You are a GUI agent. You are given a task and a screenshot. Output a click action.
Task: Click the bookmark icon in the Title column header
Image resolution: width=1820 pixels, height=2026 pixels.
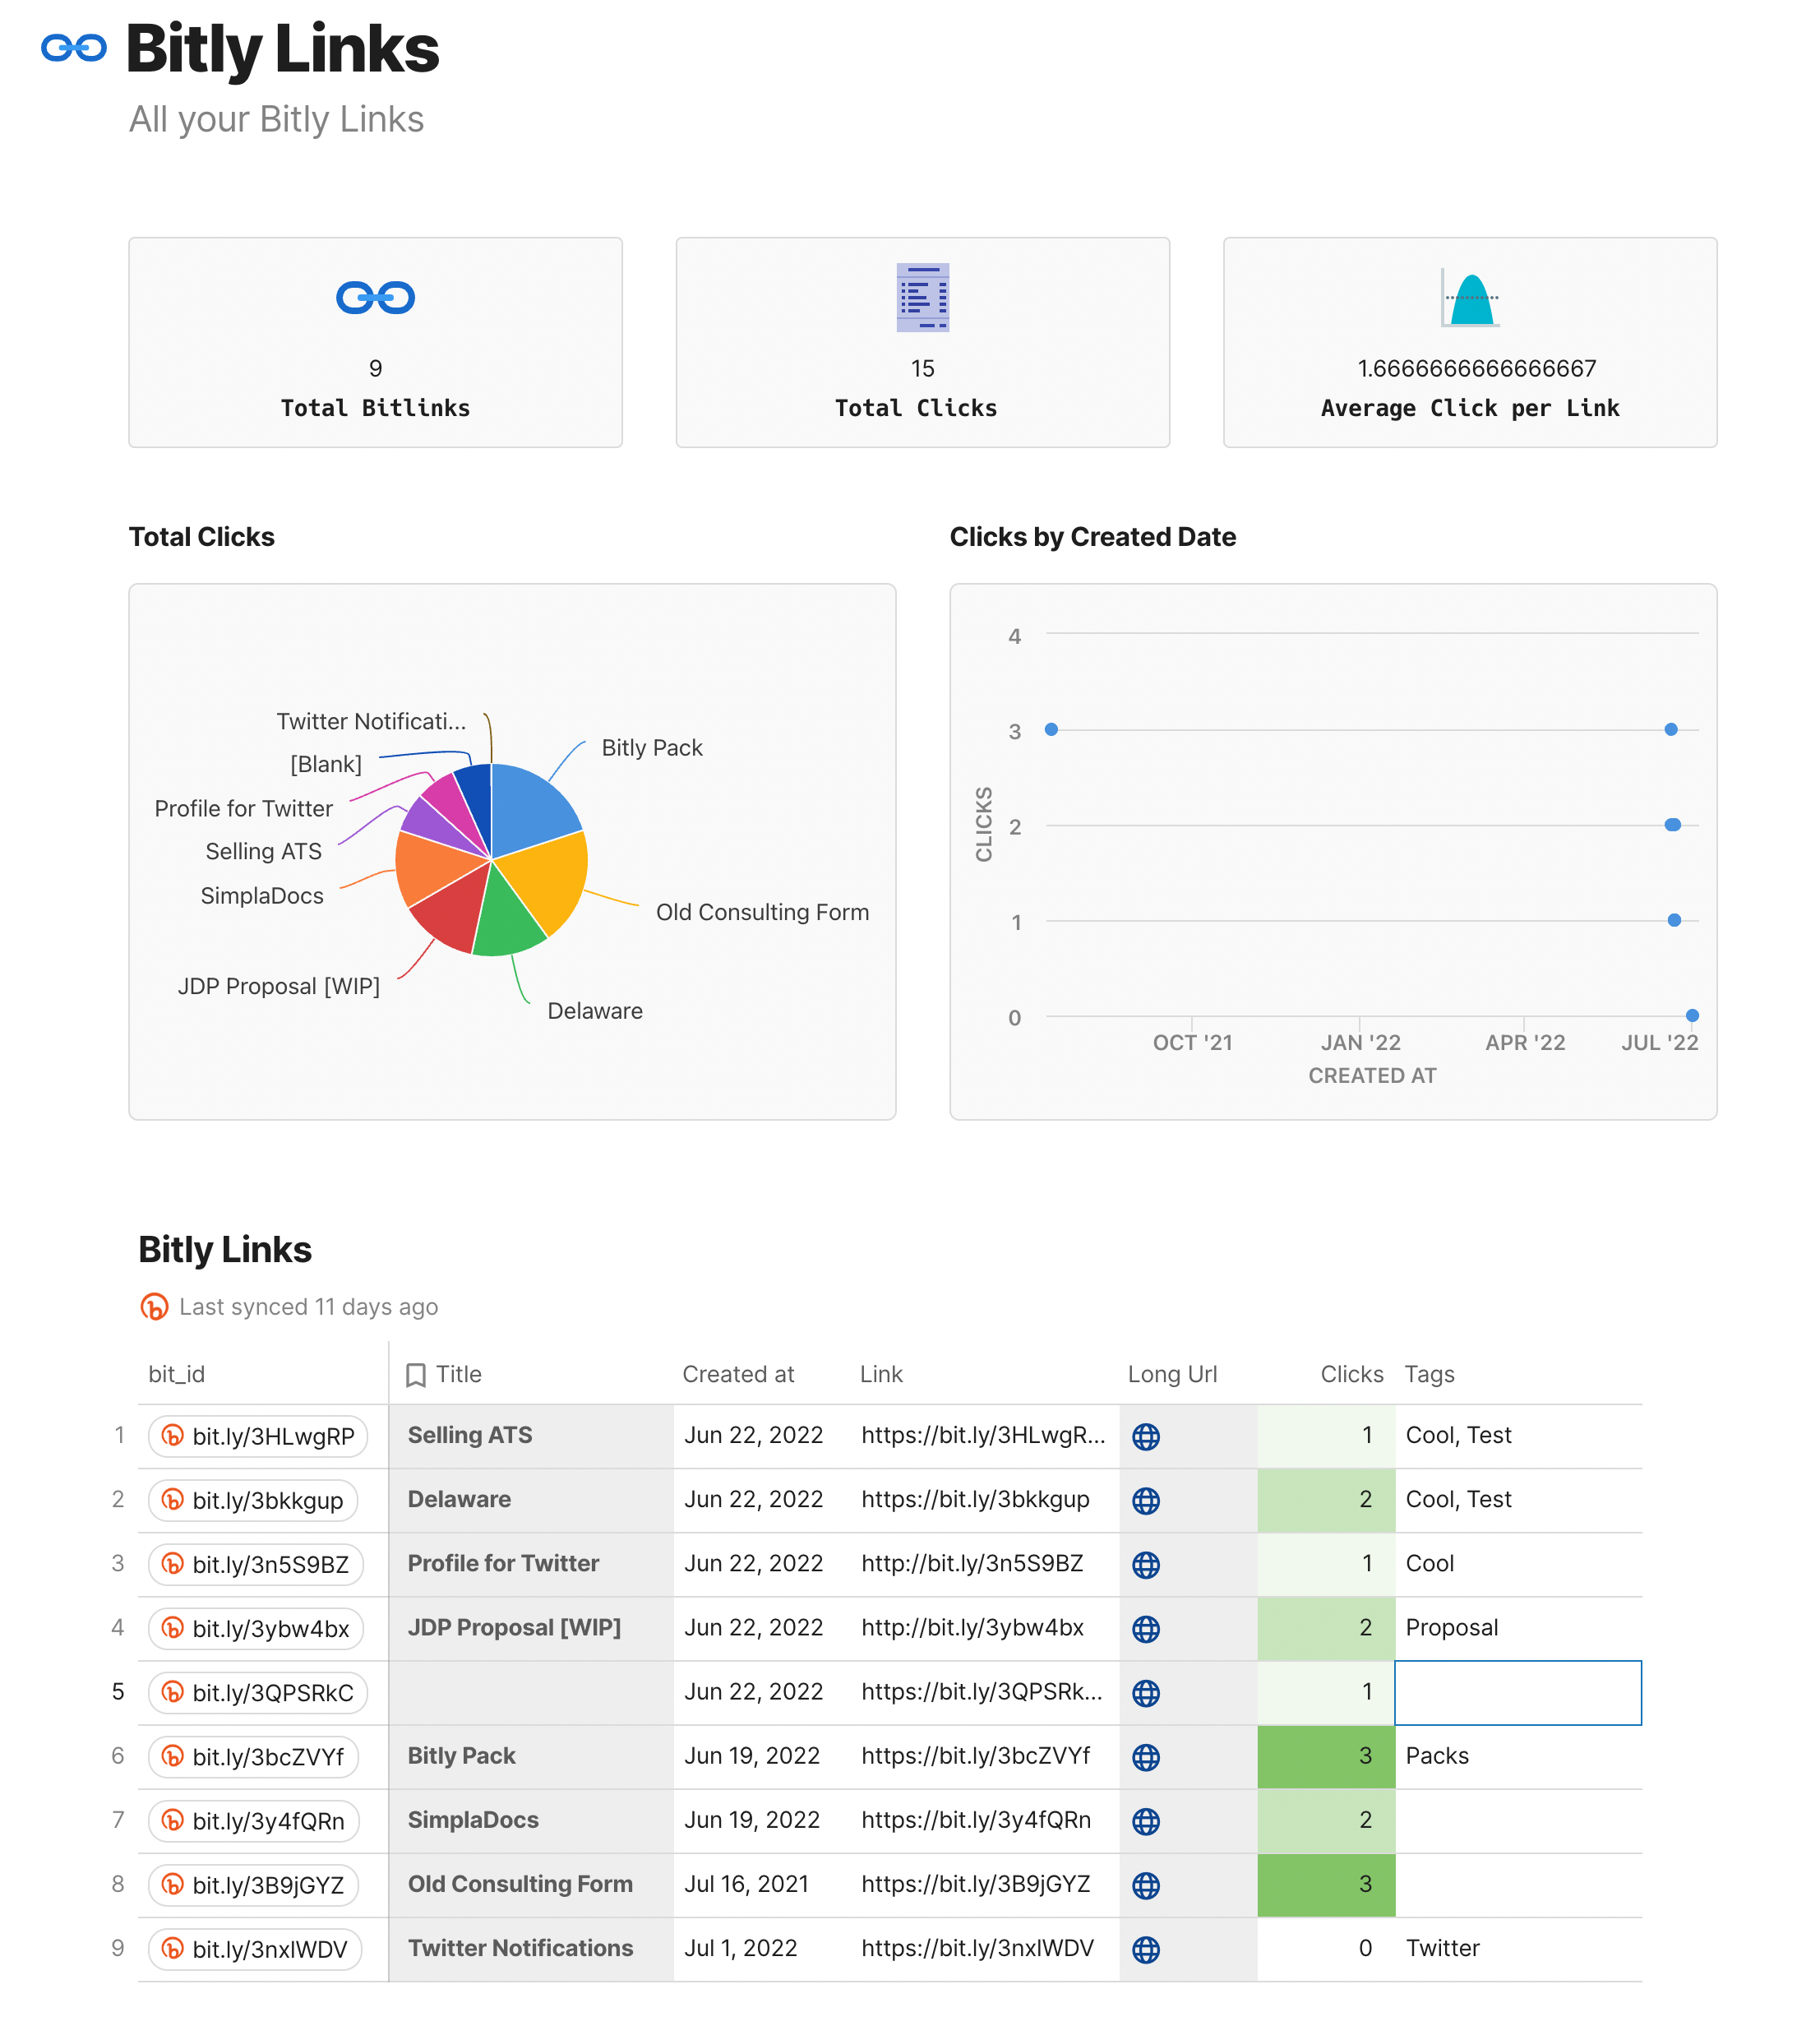click(415, 1375)
